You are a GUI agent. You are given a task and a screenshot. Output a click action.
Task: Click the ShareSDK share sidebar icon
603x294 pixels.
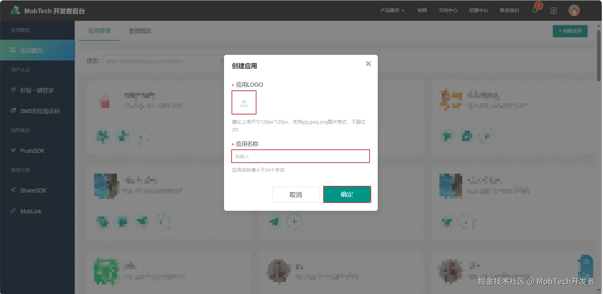13,190
